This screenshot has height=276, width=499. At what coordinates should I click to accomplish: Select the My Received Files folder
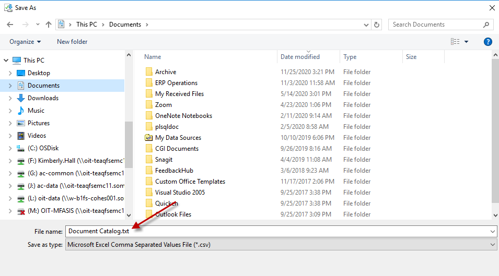tap(180, 94)
